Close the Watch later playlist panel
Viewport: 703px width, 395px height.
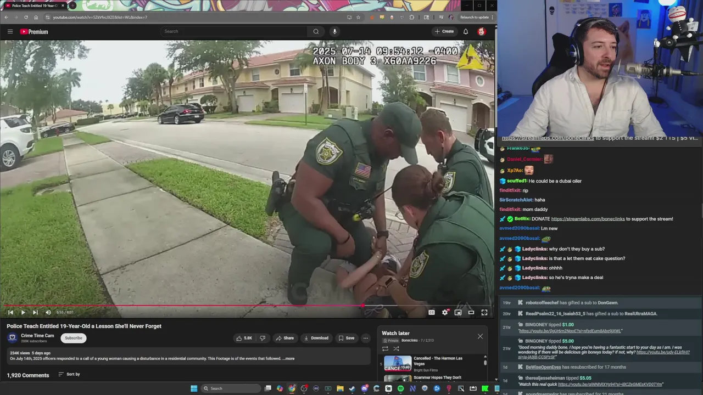coord(480,336)
